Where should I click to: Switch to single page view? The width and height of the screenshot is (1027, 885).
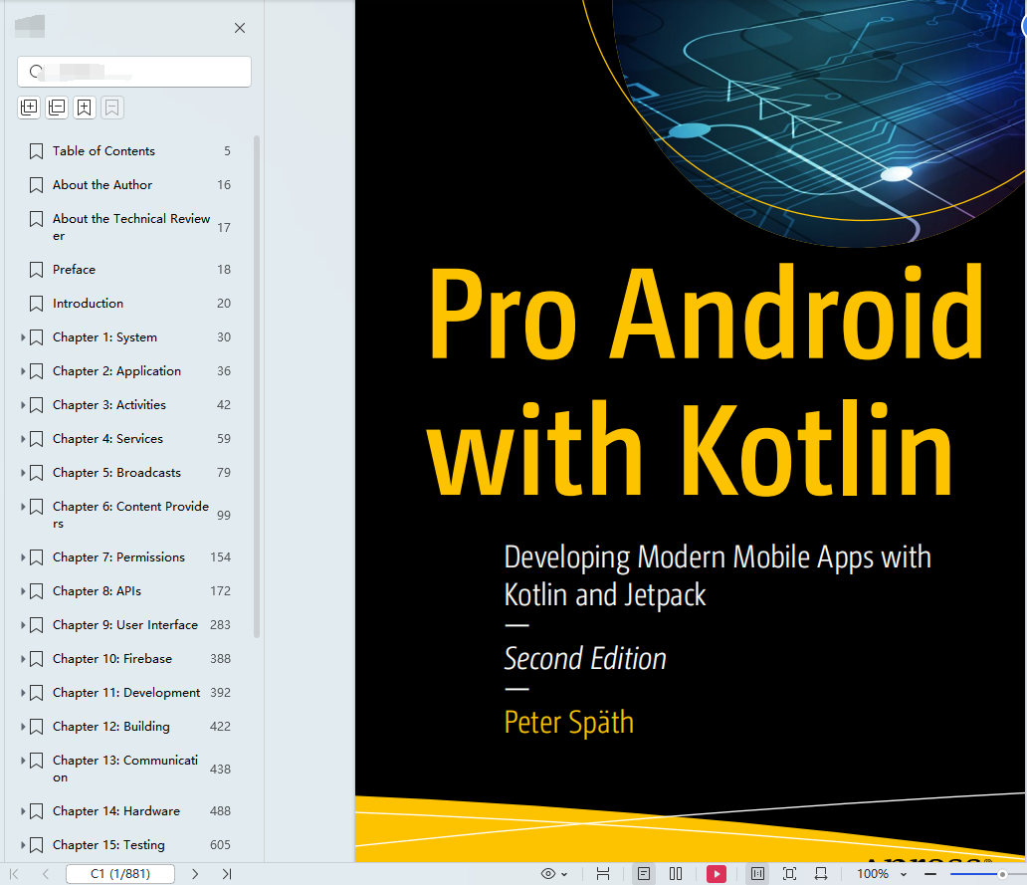[x=644, y=874]
